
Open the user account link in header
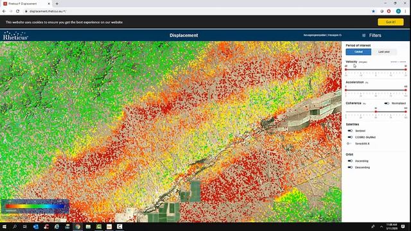pyautogui.click(x=322, y=35)
